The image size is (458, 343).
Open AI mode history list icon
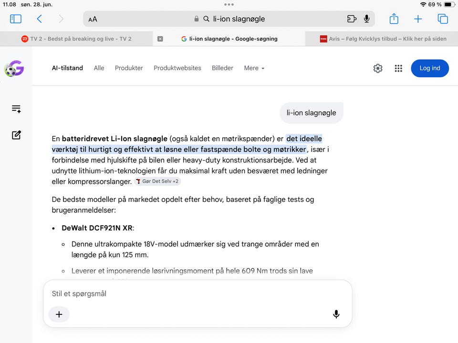coord(16,109)
